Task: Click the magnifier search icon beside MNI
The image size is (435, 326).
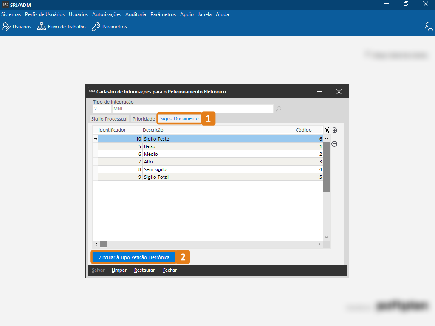Action: pos(279,109)
